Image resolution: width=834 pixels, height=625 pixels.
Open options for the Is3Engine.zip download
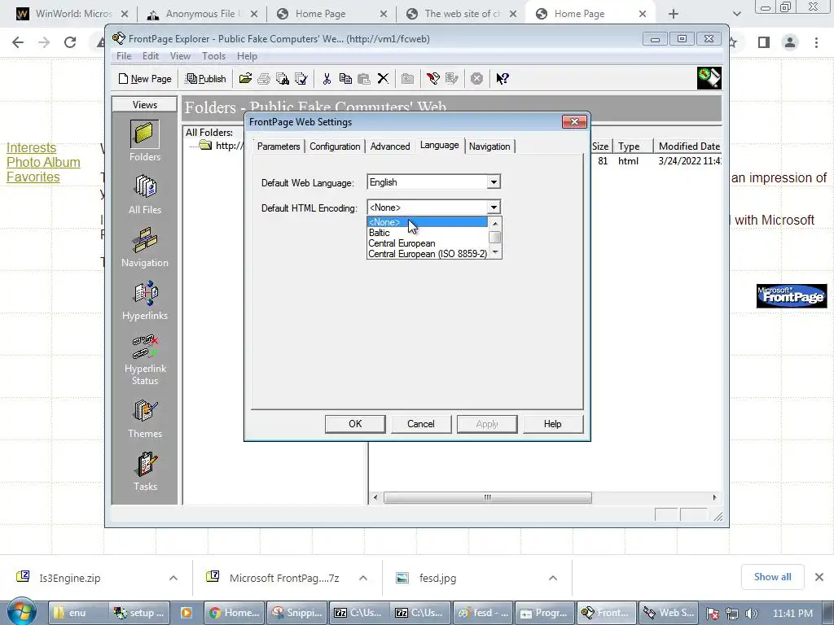click(173, 578)
